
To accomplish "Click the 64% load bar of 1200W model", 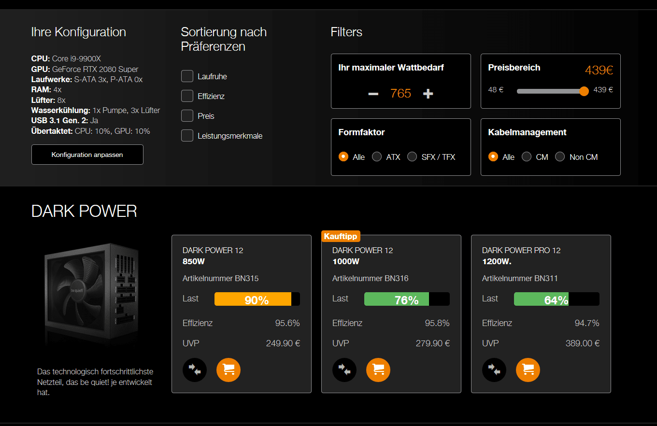I will click(x=557, y=299).
